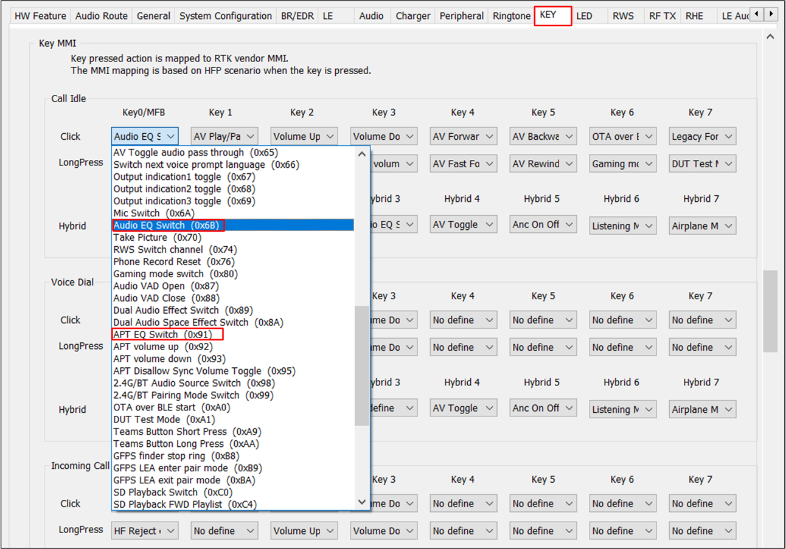The width and height of the screenshot is (786, 549).
Task: Expand Call Idle LongPress Key 4 AV Fast Forward
Action: click(464, 164)
